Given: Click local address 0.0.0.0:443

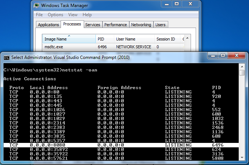Looking at the screenshot, I should click(x=46, y=101).
